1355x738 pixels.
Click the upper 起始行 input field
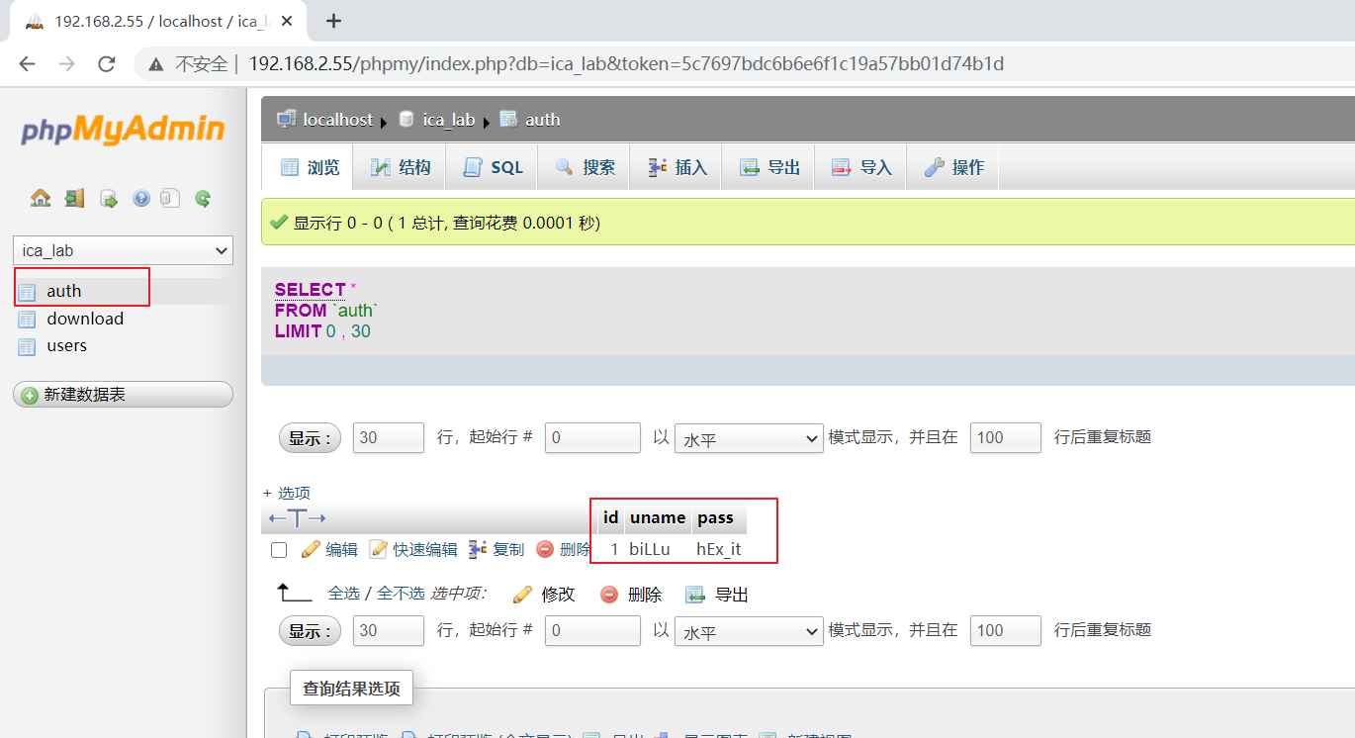tap(592, 437)
